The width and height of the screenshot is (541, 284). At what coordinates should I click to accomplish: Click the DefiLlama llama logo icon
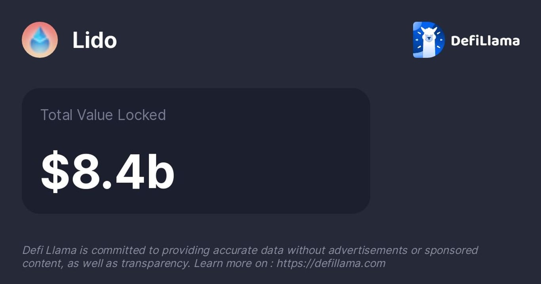click(429, 40)
